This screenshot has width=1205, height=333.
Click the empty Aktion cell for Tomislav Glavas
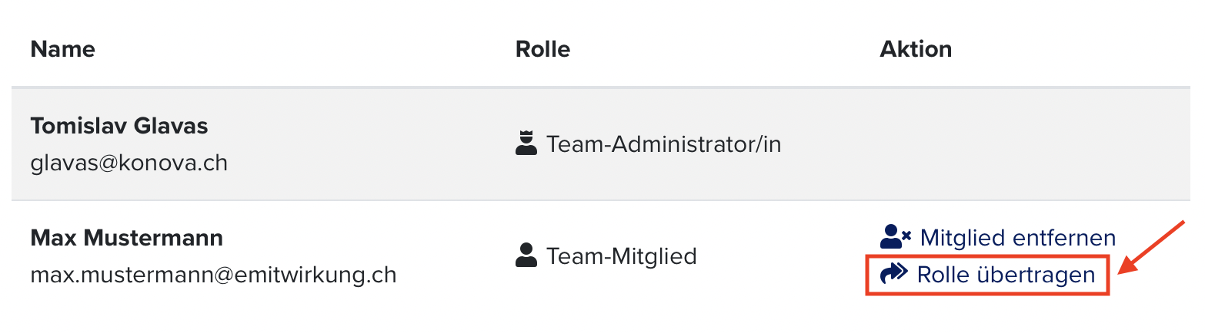pos(1023,144)
